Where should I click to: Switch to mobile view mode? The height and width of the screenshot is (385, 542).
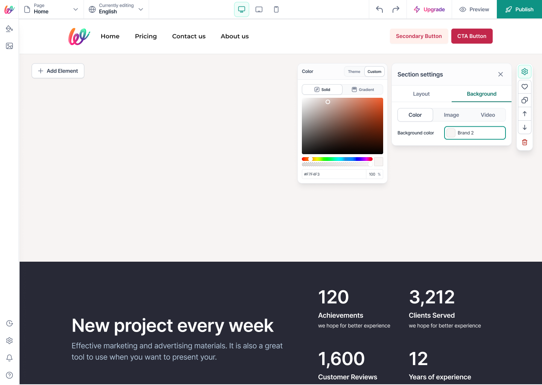tap(276, 9)
